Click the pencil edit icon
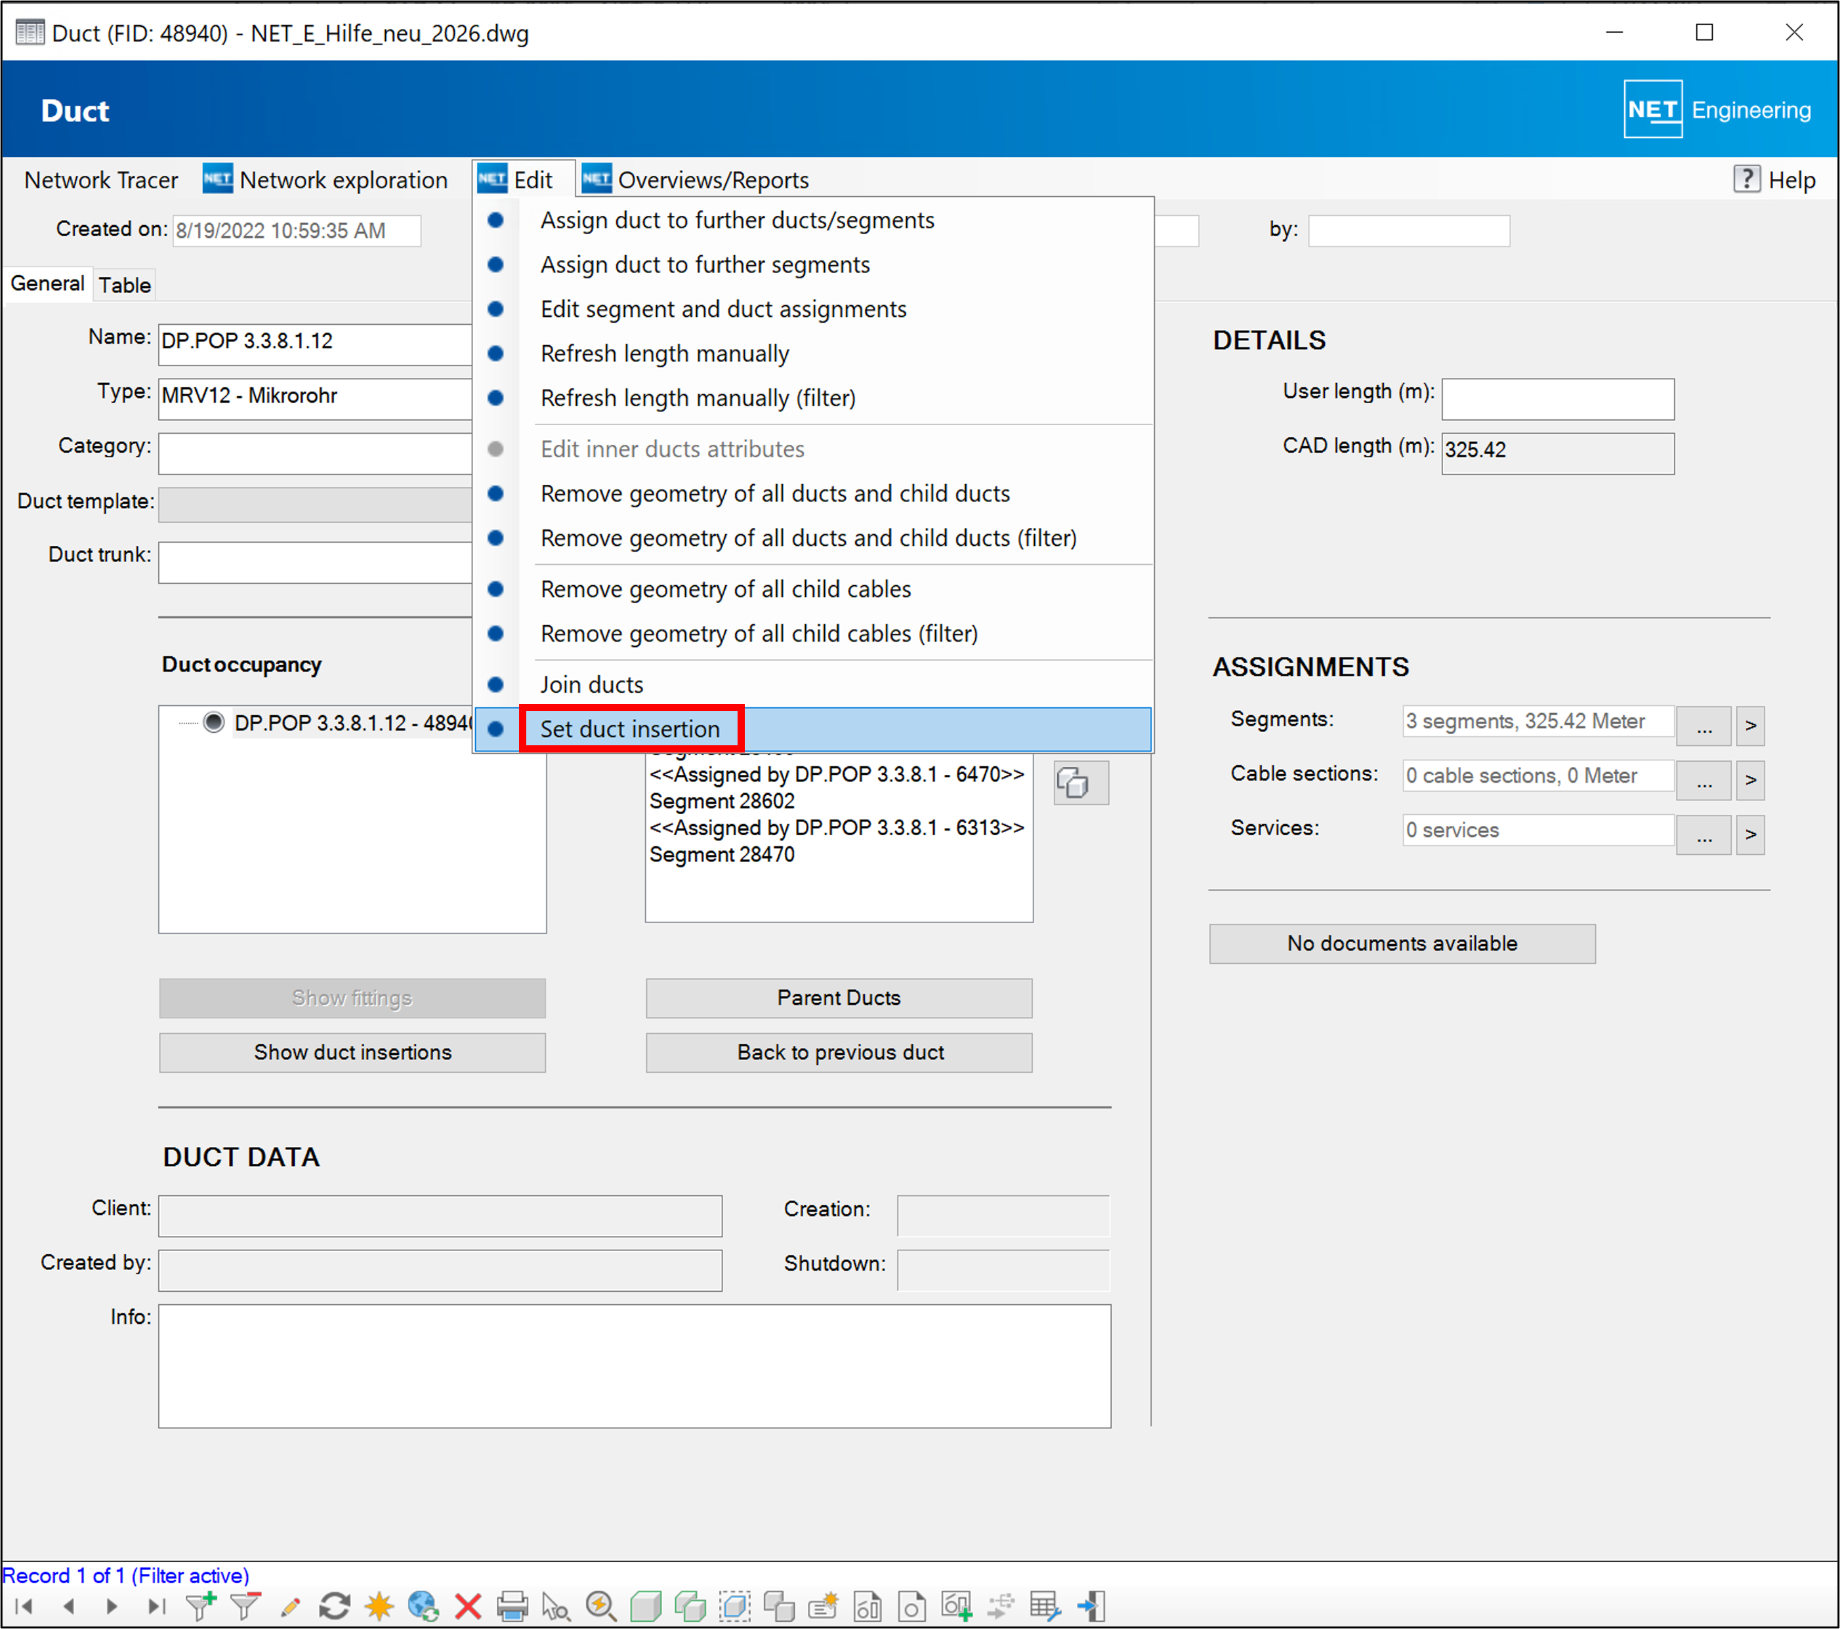Viewport: 1840px width, 1629px height. tap(290, 1607)
